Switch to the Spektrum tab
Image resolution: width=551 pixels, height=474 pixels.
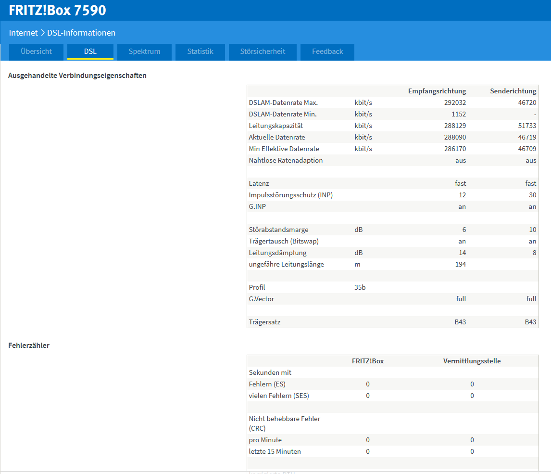tap(144, 51)
